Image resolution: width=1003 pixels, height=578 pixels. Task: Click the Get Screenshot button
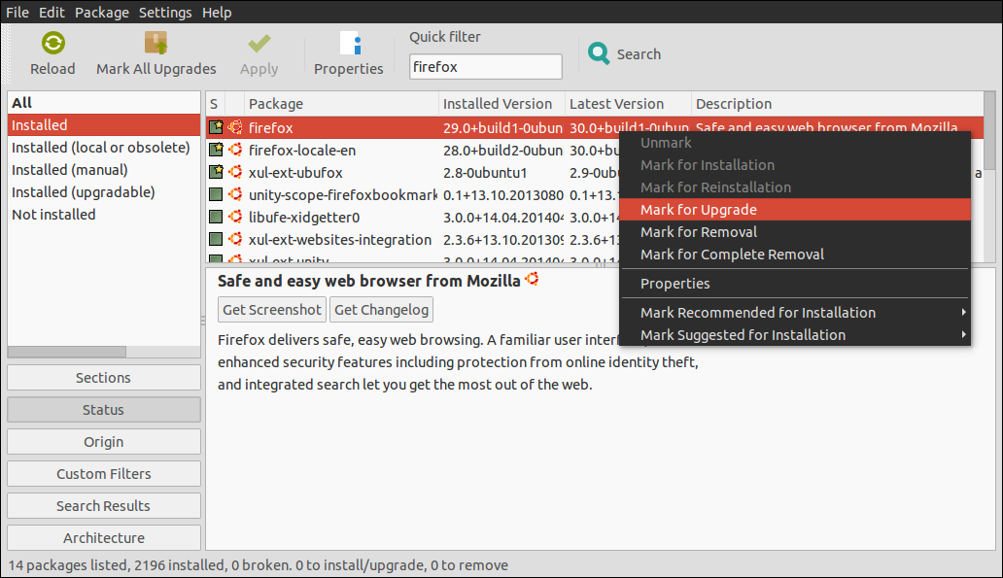click(272, 310)
